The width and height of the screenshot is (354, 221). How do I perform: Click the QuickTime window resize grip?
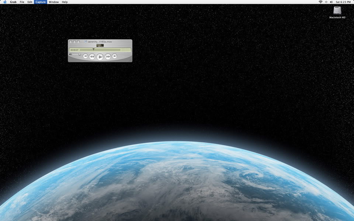point(130,60)
